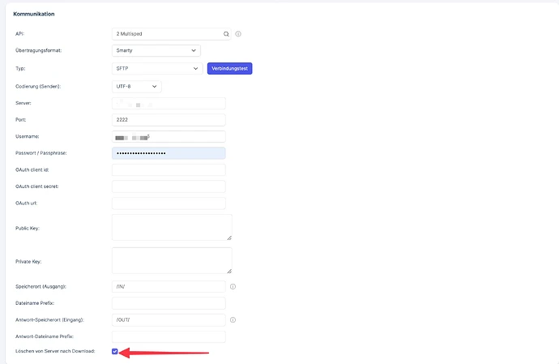This screenshot has width=559, height=364.
Task: Click the Antwort-Dateiname Prefix field
Action: 169,336
